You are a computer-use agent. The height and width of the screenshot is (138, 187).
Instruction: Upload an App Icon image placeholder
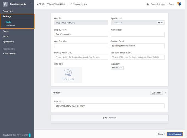68,75
